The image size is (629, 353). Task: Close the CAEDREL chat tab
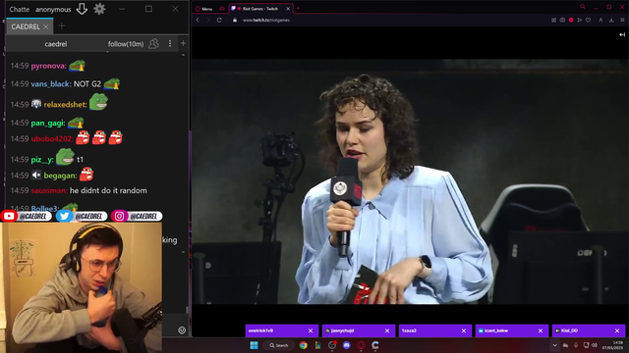tap(46, 26)
